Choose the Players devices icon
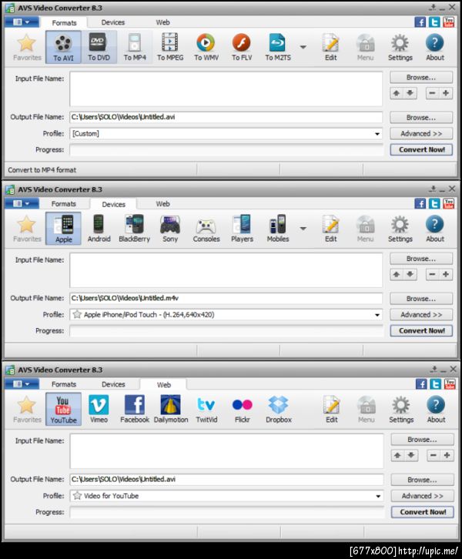This screenshot has width=462, height=559. 242,229
